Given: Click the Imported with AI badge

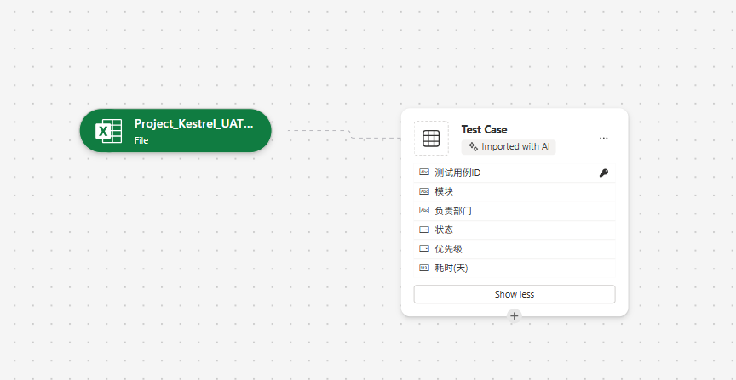Looking at the screenshot, I should pos(509,147).
